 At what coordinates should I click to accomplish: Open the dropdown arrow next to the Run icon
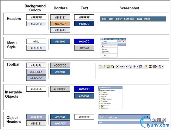click(x=137, y=66)
